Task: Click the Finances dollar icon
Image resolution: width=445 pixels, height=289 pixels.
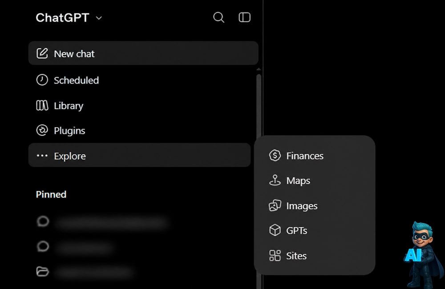Action: [275, 156]
